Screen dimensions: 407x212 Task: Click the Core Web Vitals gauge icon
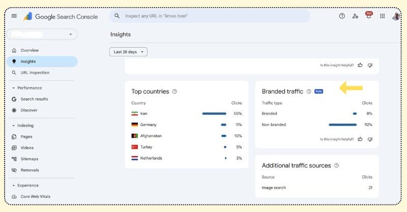click(14, 197)
